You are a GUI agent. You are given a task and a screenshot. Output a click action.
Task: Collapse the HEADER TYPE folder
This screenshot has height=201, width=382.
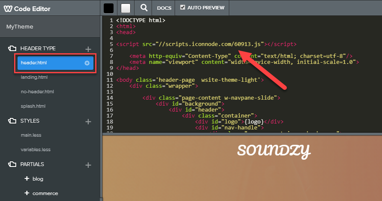point(12,49)
